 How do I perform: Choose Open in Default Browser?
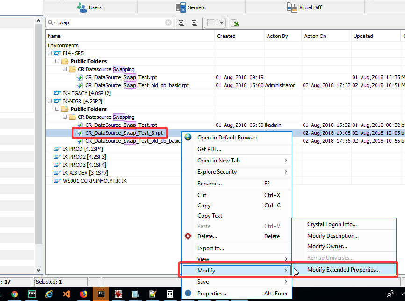click(x=237, y=138)
